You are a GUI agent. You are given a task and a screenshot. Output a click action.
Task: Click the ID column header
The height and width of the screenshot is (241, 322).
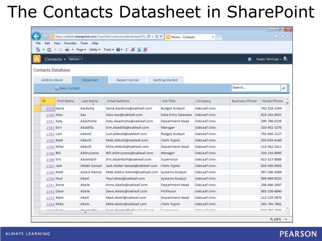pyautogui.click(x=47, y=101)
